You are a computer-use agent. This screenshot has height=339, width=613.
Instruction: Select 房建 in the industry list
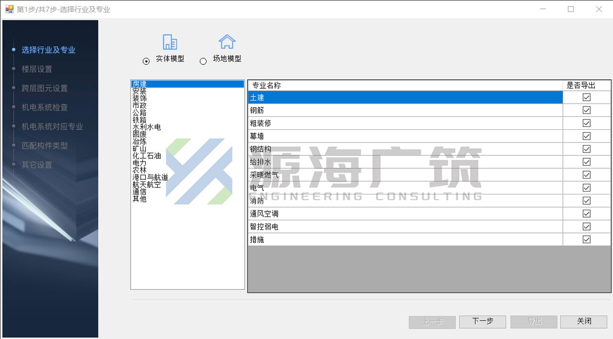pos(188,84)
